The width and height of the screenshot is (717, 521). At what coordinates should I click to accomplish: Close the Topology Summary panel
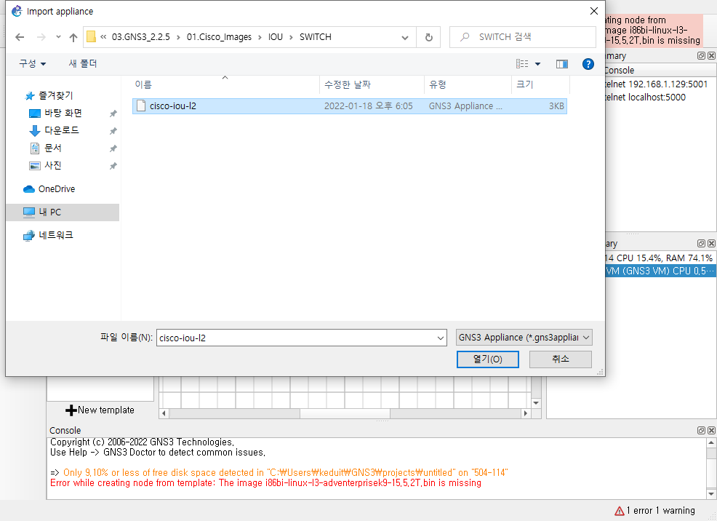click(711, 55)
